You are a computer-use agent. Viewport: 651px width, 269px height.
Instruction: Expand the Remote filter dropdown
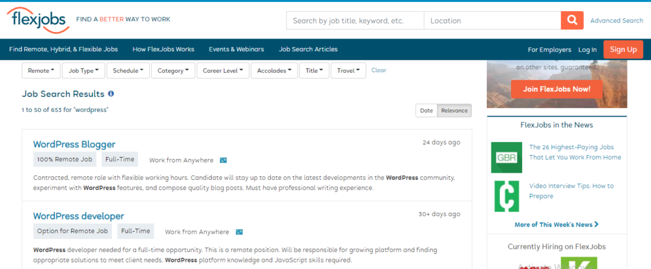(x=41, y=70)
